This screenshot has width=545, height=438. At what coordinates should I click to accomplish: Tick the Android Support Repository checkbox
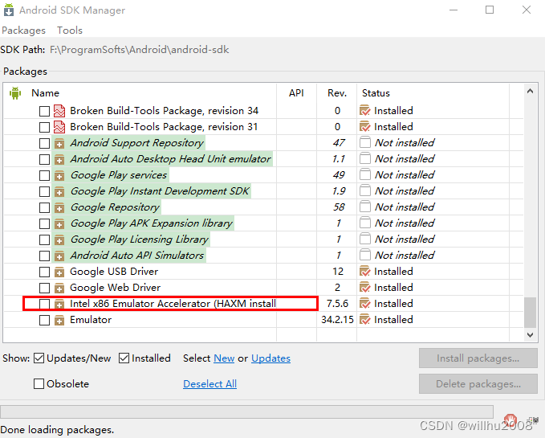(44, 143)
